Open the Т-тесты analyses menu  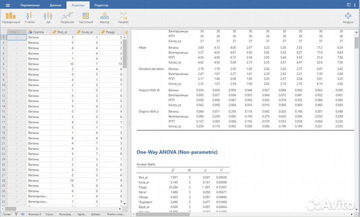click(29, 18)
